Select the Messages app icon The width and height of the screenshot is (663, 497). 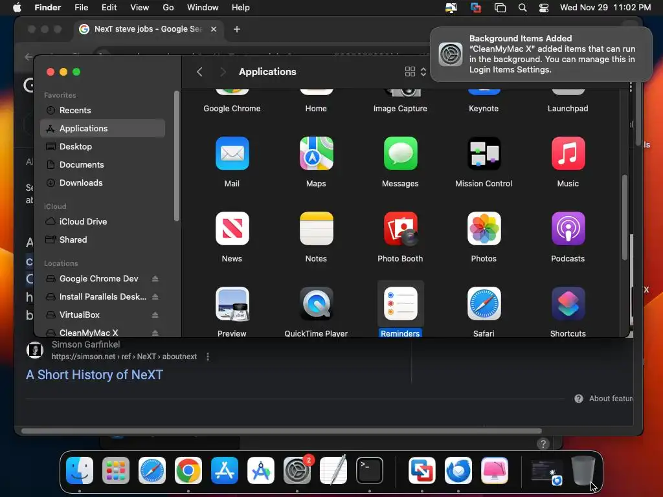coord(400,153)
